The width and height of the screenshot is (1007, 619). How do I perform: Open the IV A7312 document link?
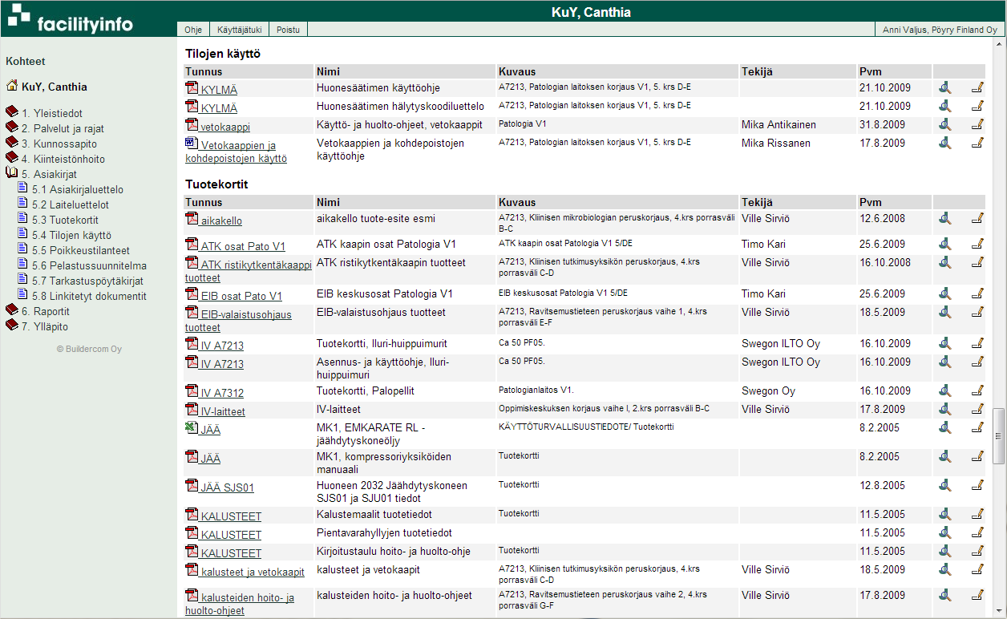222,393
